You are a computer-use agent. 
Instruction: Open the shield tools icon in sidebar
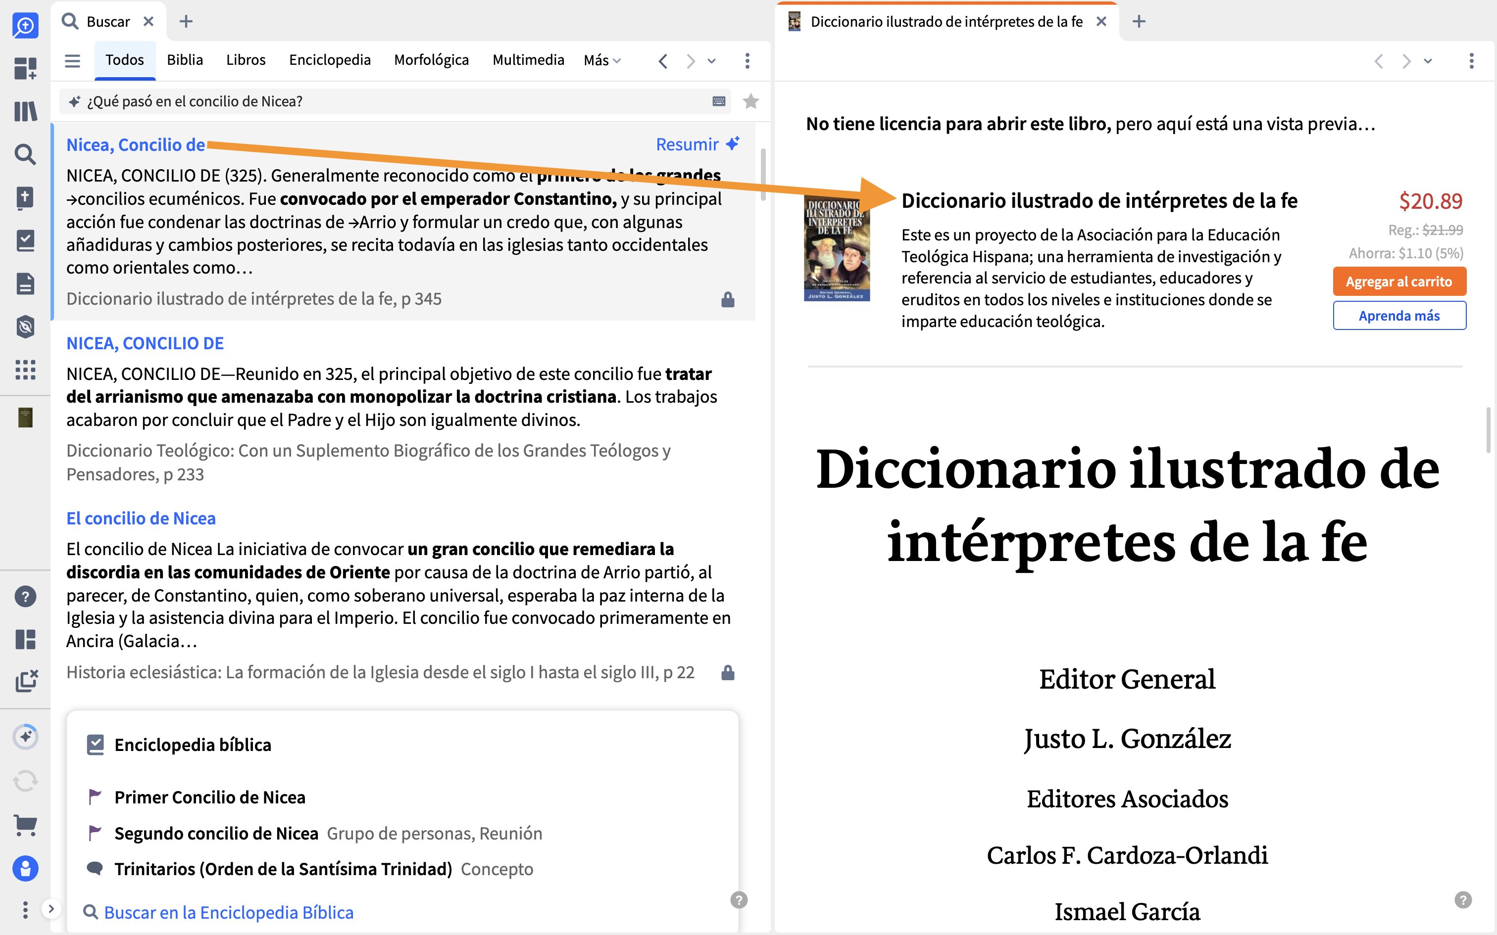pyautogui.click(x=25, y=327)
